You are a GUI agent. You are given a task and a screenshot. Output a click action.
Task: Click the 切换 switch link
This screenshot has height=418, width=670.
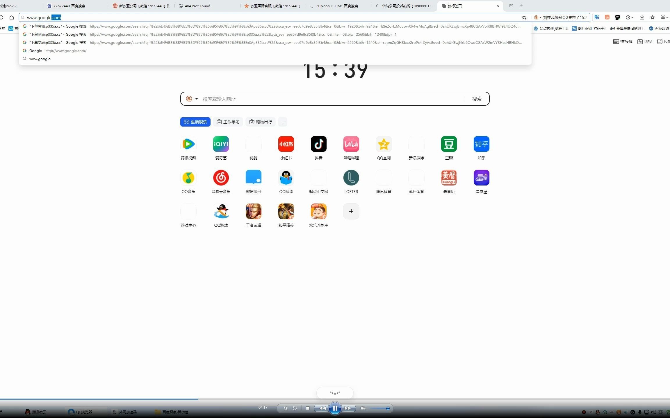(x=645, y=42)
